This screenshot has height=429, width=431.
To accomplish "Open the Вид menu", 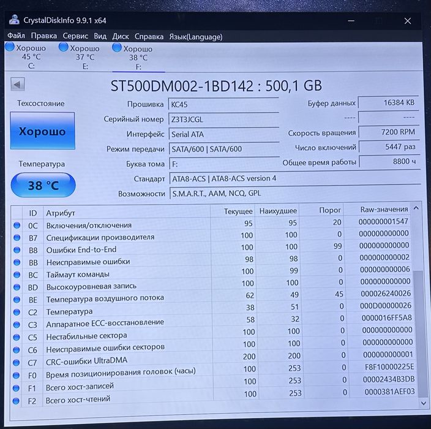I will pos(100,36).
